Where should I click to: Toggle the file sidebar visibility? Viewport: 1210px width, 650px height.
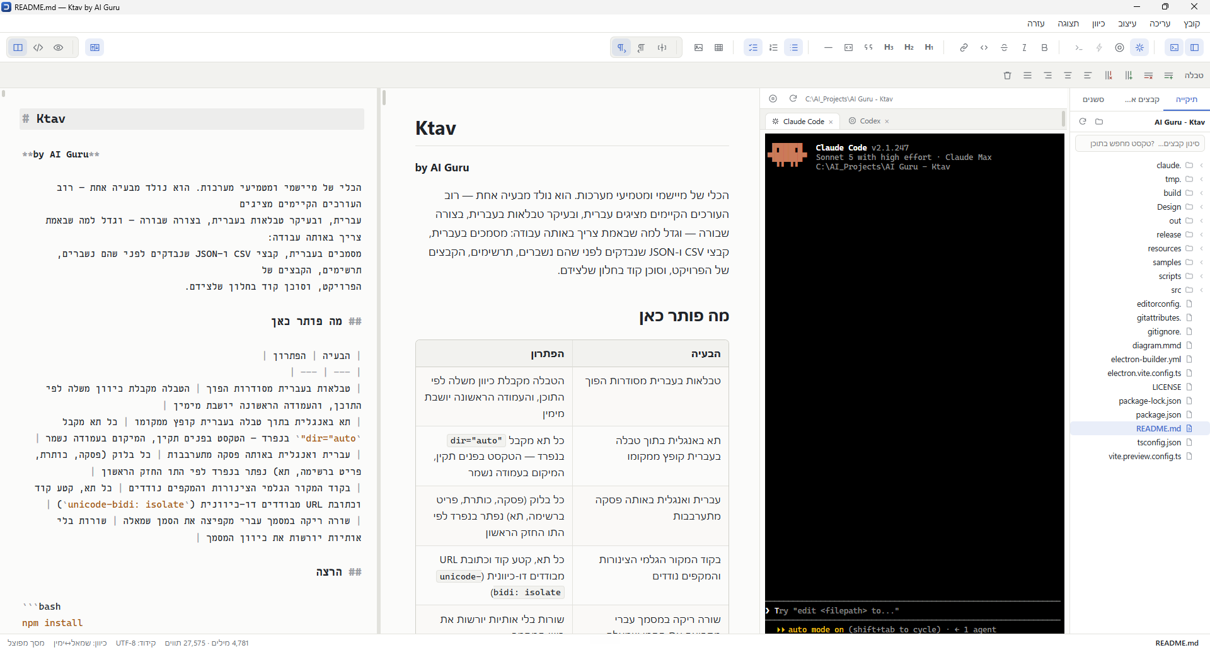point(1194,47)
